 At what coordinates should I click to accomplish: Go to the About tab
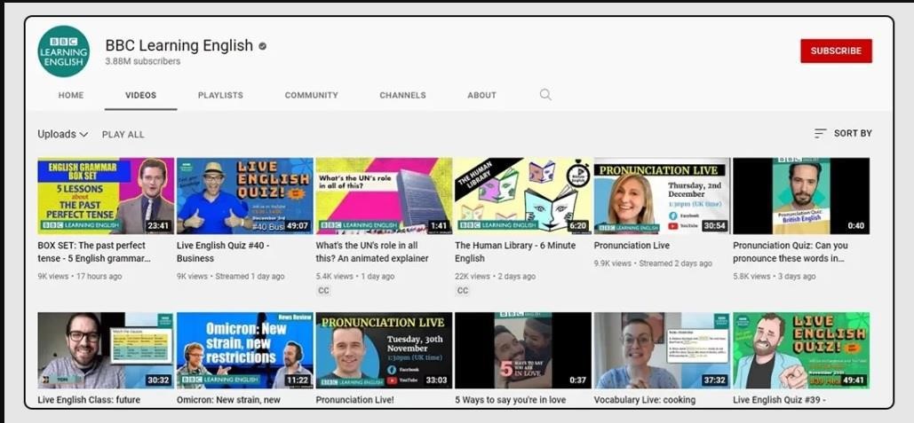[481, 95]
